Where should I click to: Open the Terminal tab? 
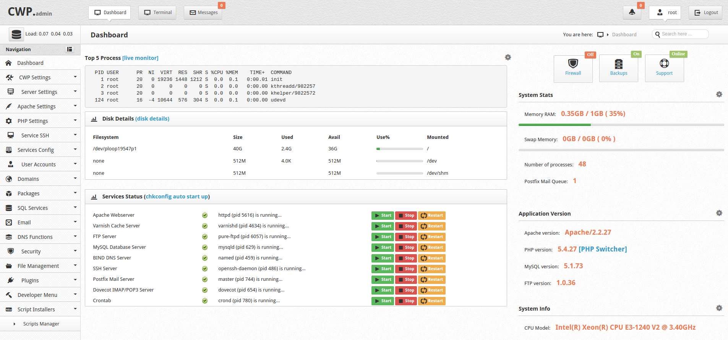(157, 13)
